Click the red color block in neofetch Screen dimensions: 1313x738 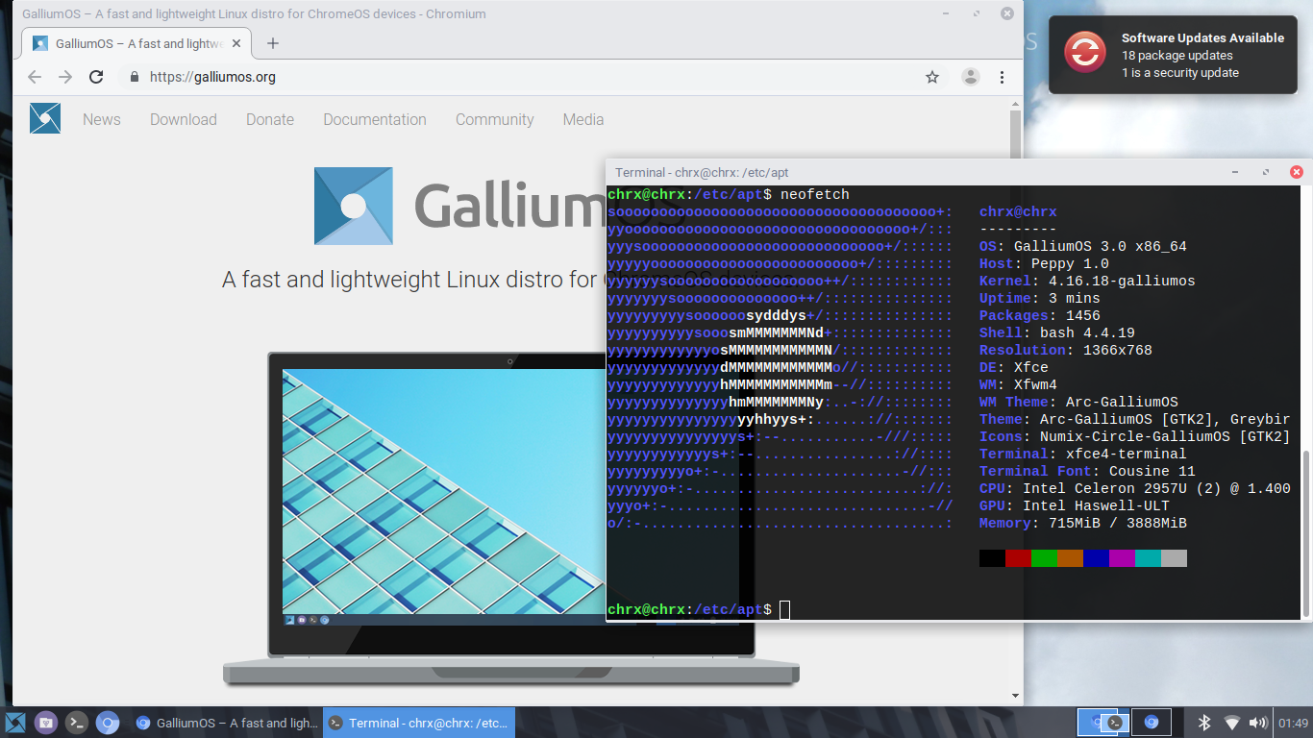point(1018,558)
